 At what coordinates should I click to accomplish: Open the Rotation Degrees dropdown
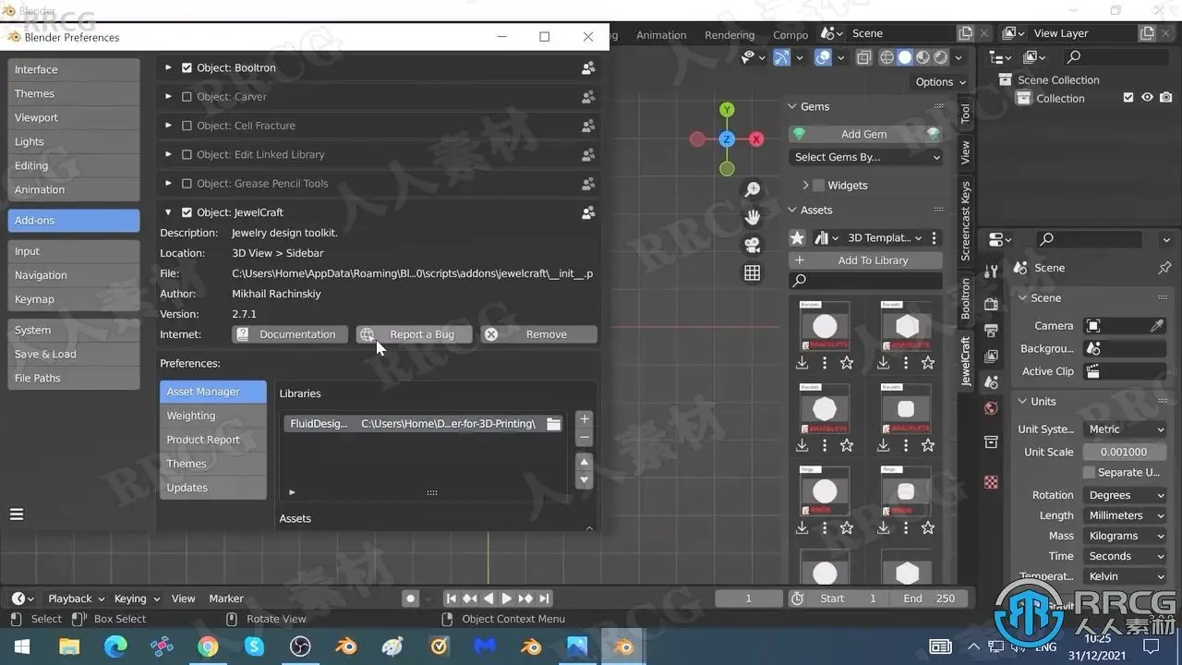pyautogui.click(x=1123, y=495)
